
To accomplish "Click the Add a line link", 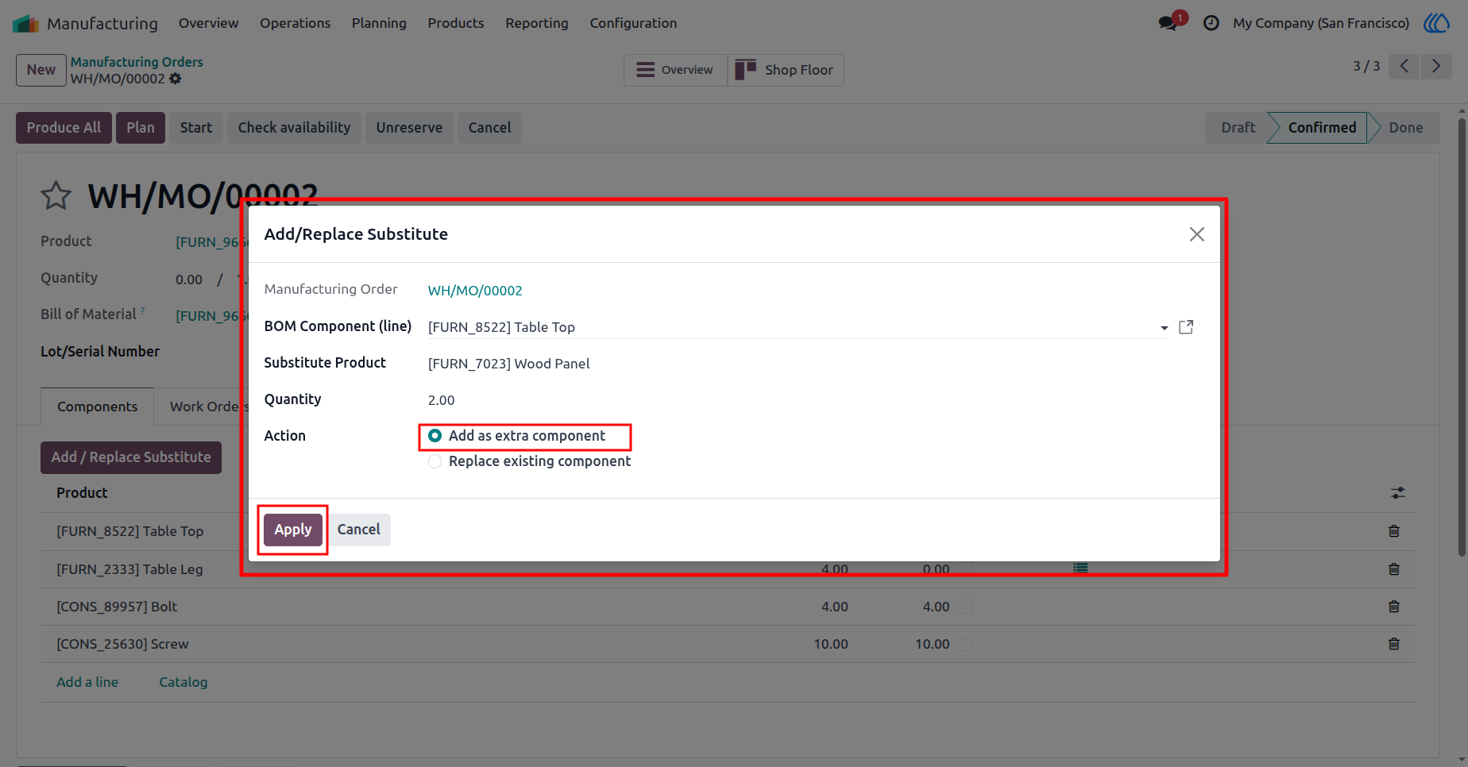I will click(x=87, y=682).
